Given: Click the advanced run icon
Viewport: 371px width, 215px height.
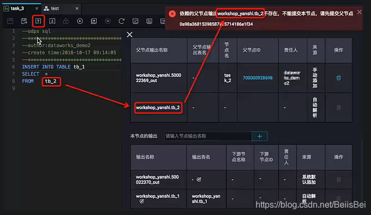Looking at the screenshot, I should (x=94, y=21).
